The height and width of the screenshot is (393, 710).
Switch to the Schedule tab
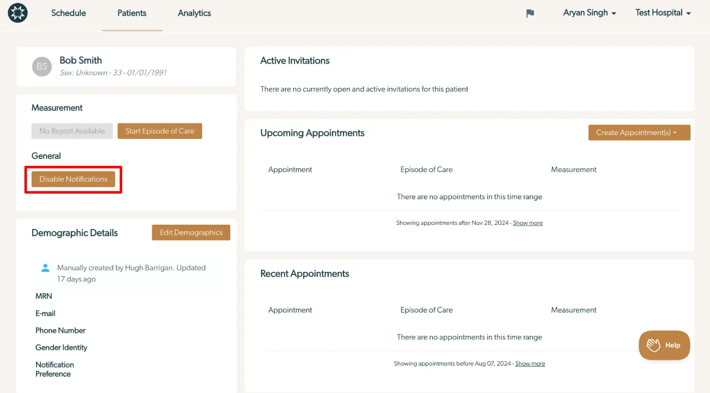tap(68, 13)
